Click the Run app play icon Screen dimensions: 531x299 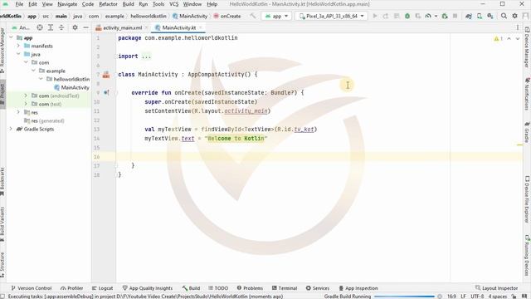[x=374, y=16]
